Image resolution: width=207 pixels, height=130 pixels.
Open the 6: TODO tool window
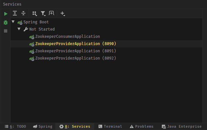tap(15, 126)
